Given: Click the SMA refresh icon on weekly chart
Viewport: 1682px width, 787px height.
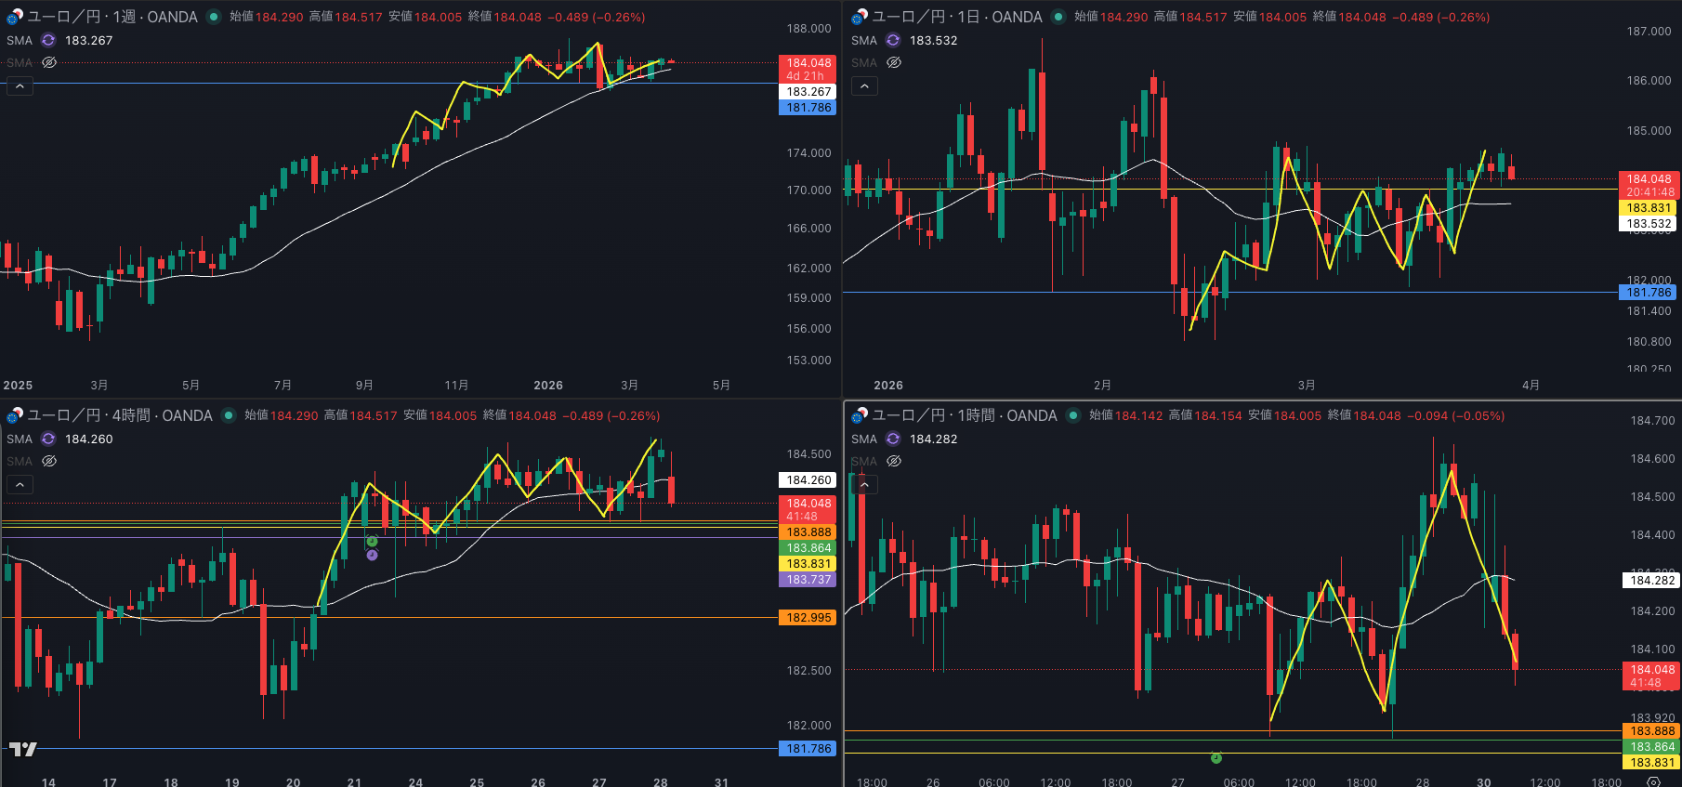Looking at the screenshot, I should click(x=48, y=40).
